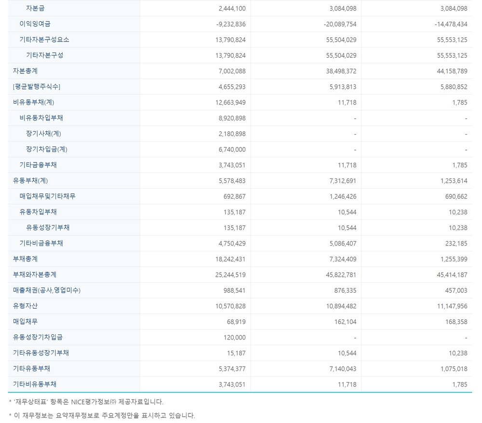Select the value 232,185
Screen dimensions: 482x423
pyautogui.click(x=456, y=244)
